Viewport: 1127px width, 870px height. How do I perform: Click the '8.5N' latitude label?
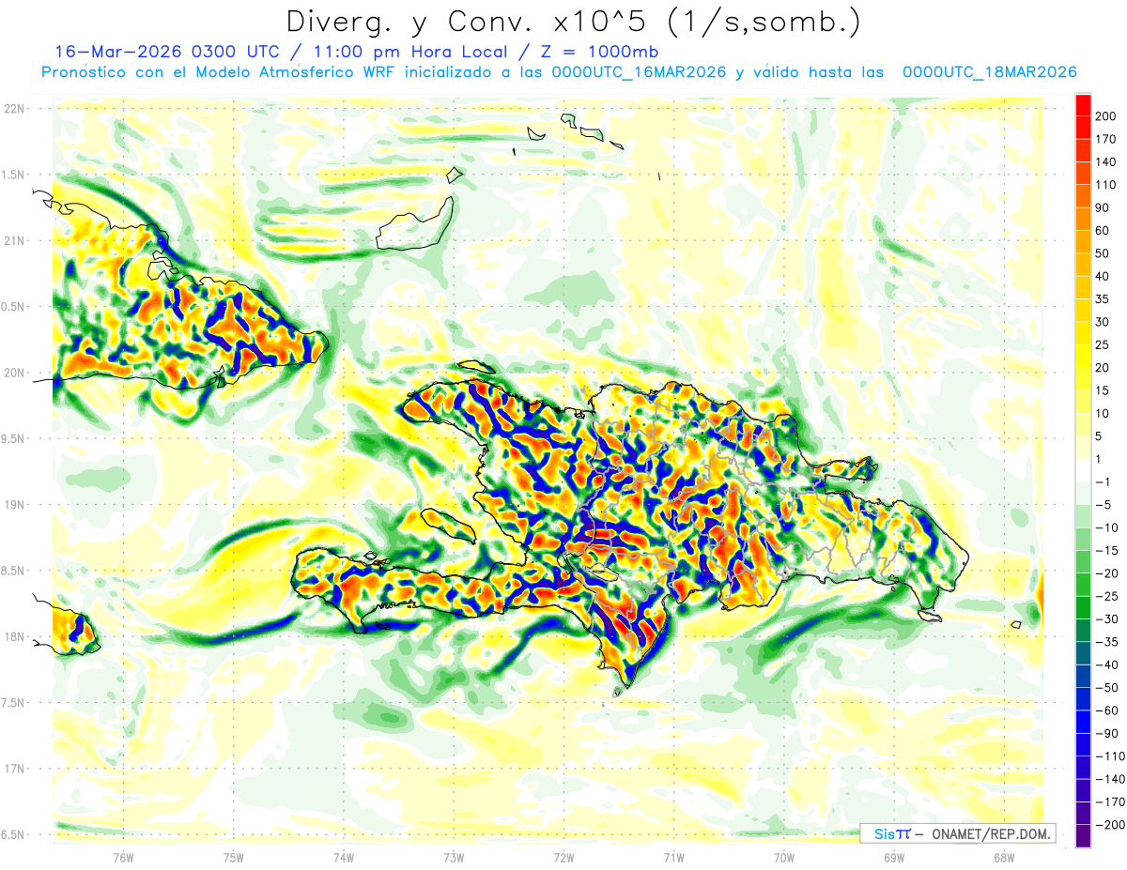pyautogui.click(x=12, y=571)
